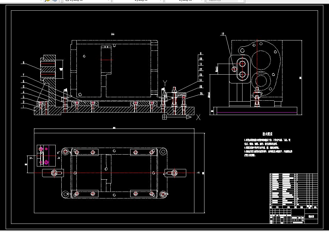
Task: Select the X axis label of UCS icon
Action: (x=198, y=117)
